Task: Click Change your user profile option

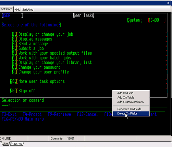Action: [x=44, y=72]
